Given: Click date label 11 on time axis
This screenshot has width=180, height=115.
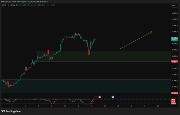Looking at the screenshot, I should (65, 106).
